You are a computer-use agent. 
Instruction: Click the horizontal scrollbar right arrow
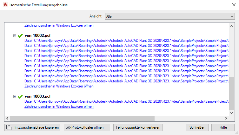pos(226,118)
